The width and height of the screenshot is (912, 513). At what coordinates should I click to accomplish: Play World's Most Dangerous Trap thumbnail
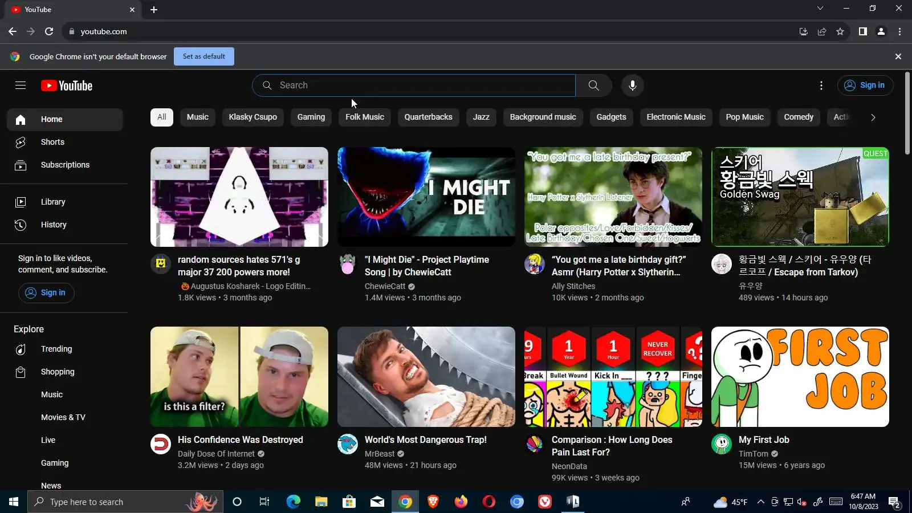pos(426,377)
